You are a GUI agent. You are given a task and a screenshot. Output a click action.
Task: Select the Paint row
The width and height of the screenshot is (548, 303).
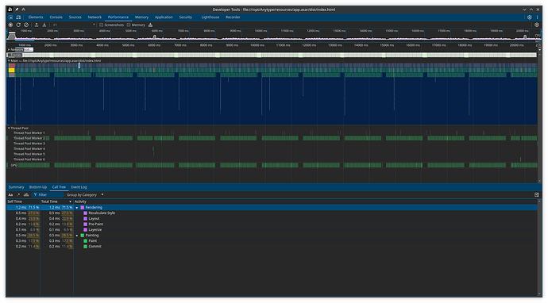click(x=272, y=241)
